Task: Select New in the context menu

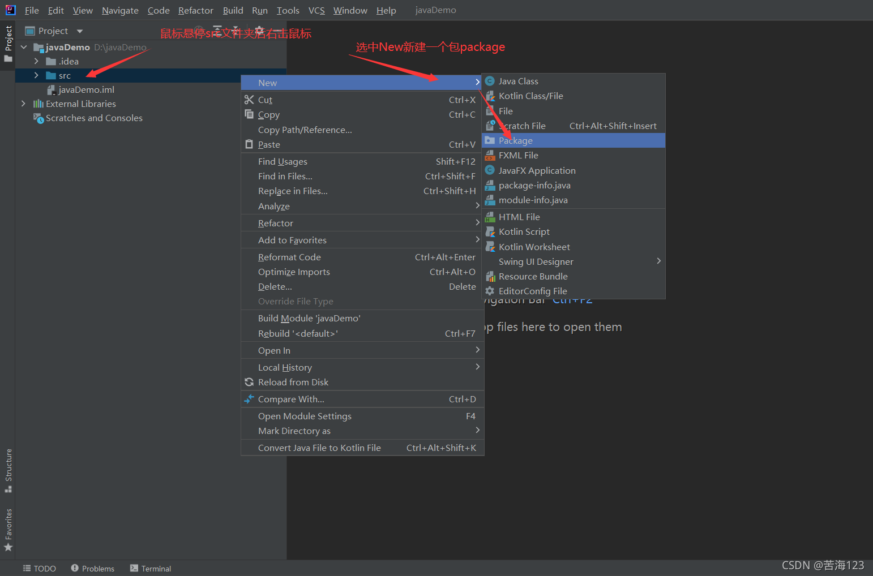Action: 362,83
